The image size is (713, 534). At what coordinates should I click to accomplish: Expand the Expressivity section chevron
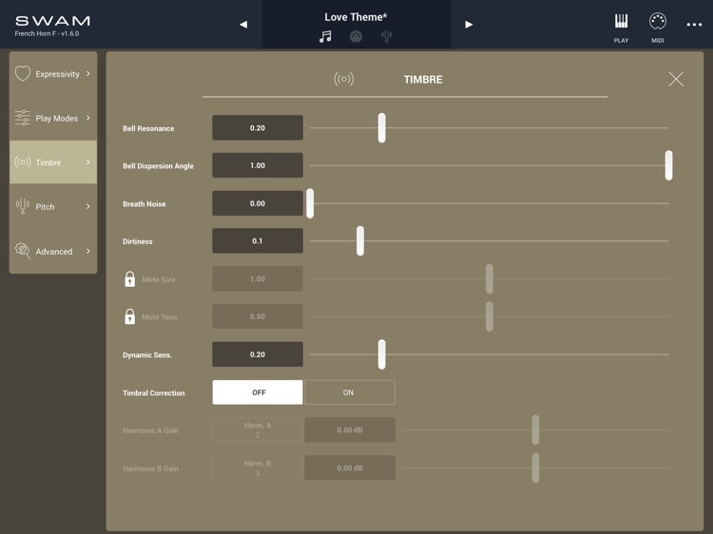[x=88, y=73]
